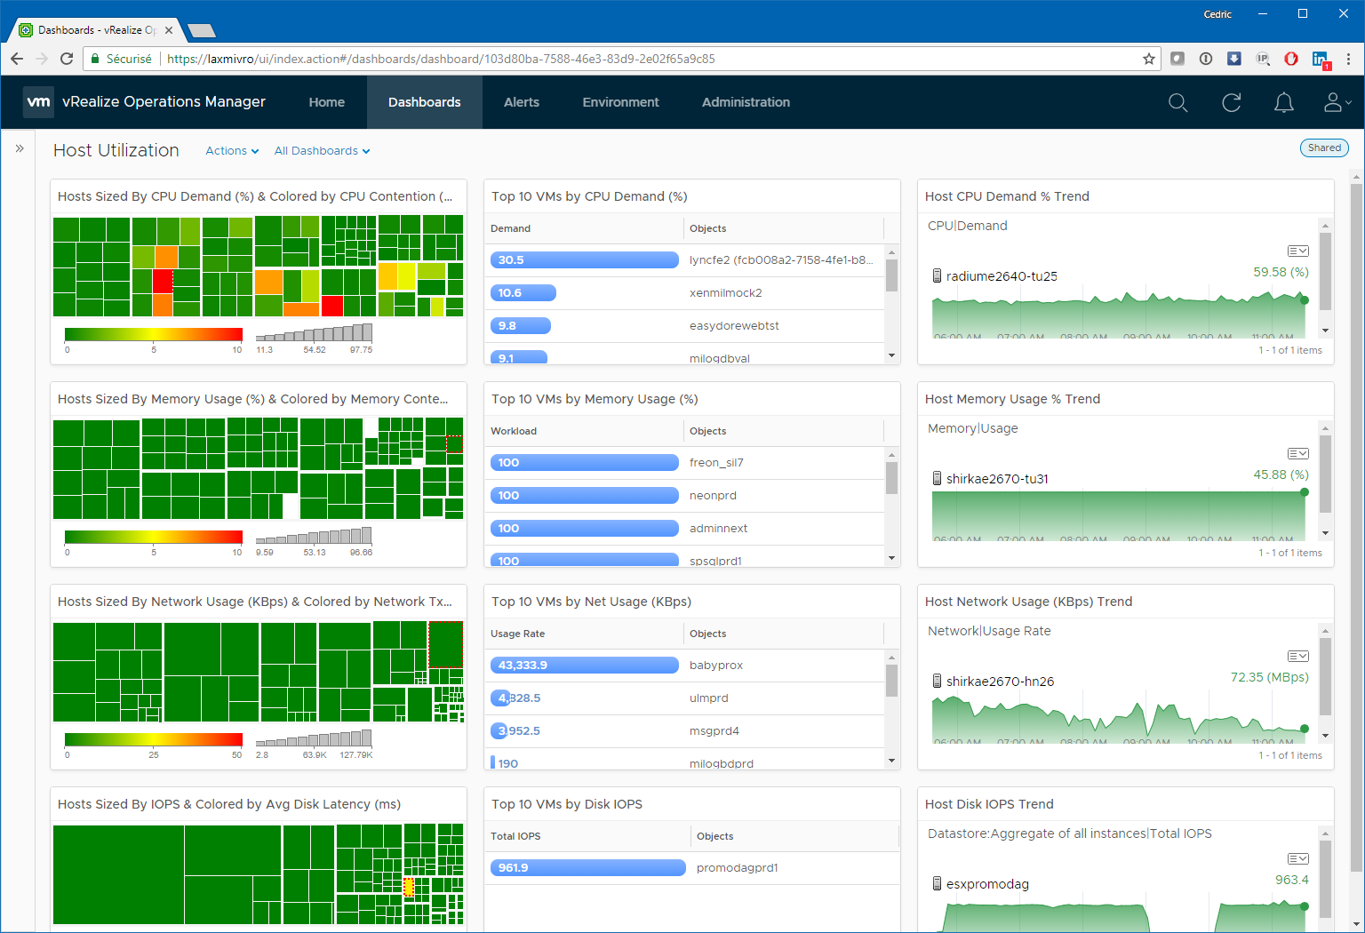Click the vm logo in header
This screenshot has width=1365, height=933.
point(38,102)
